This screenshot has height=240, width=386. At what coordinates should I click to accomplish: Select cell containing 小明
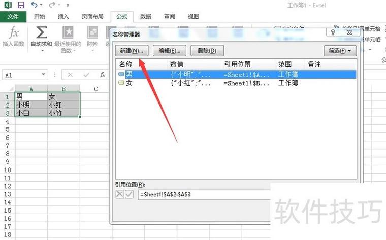[x=31, y=105]
